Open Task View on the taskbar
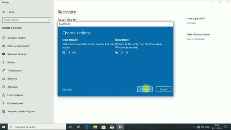 78,127
